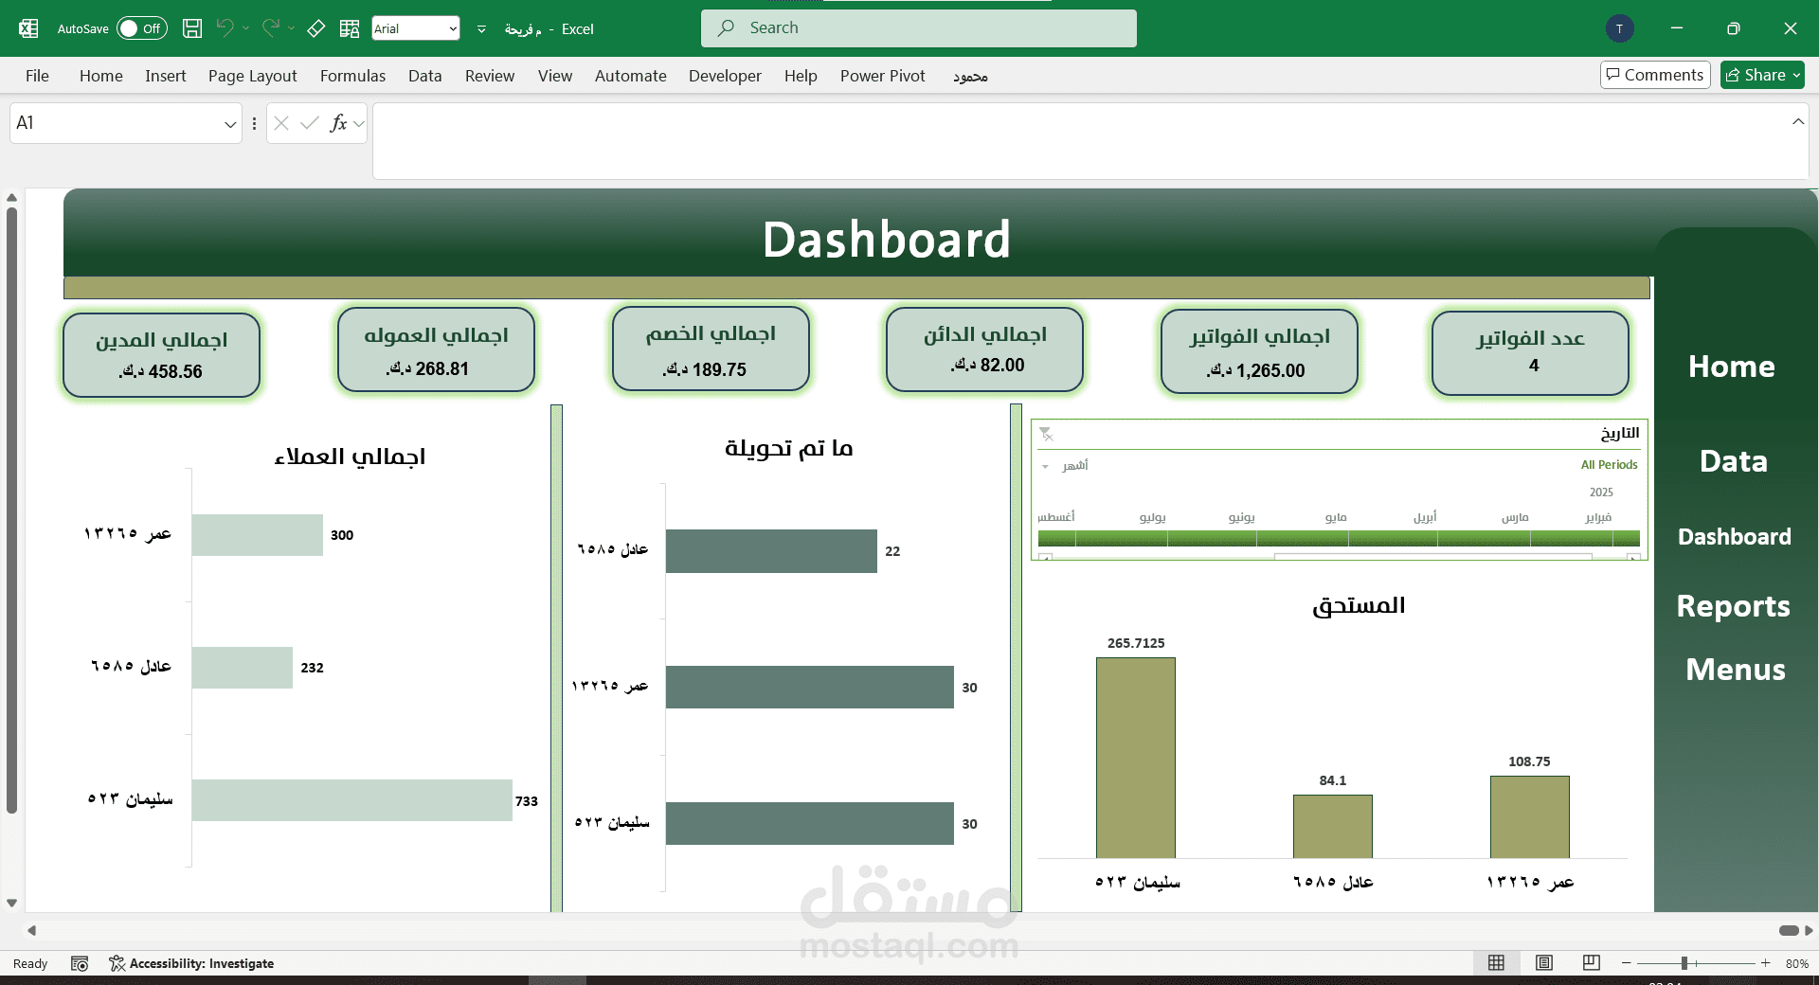Open the Comments pane
Screen dimensions: 1819x985
pos(1655,75)
